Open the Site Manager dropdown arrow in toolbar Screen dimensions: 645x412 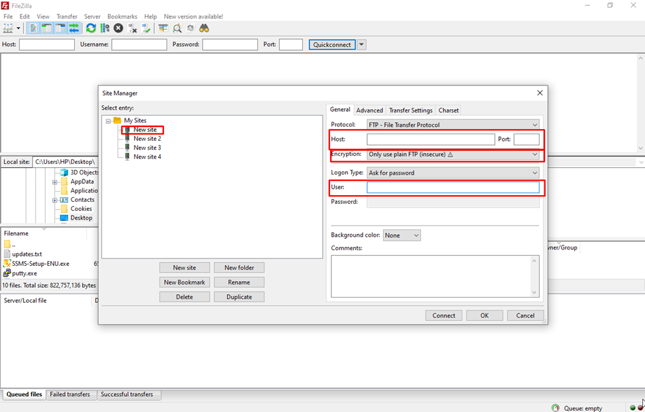(x=18, y=28)
